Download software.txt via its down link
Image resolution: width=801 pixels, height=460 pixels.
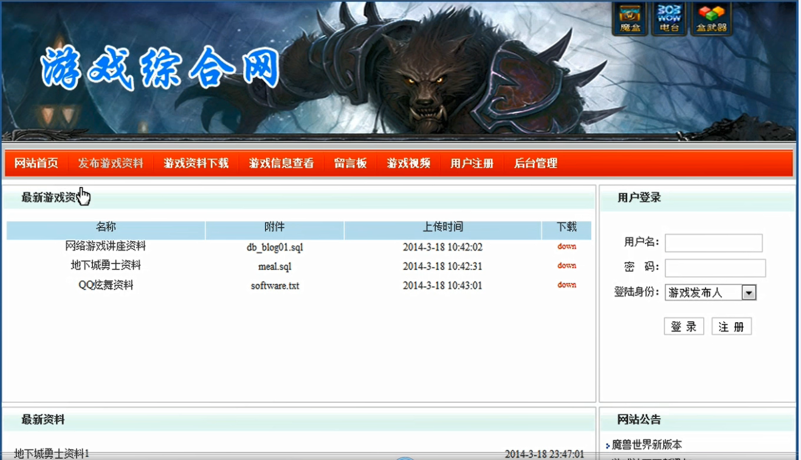pyautogui.click(x=567, y=285)
